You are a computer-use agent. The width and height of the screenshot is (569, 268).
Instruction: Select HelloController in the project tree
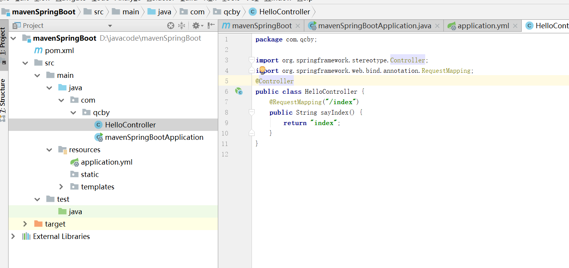(x=113, y=125)
